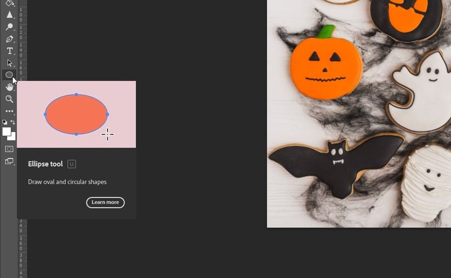Click the overlapping-rectangles screen mode icon

click(9, 161)
